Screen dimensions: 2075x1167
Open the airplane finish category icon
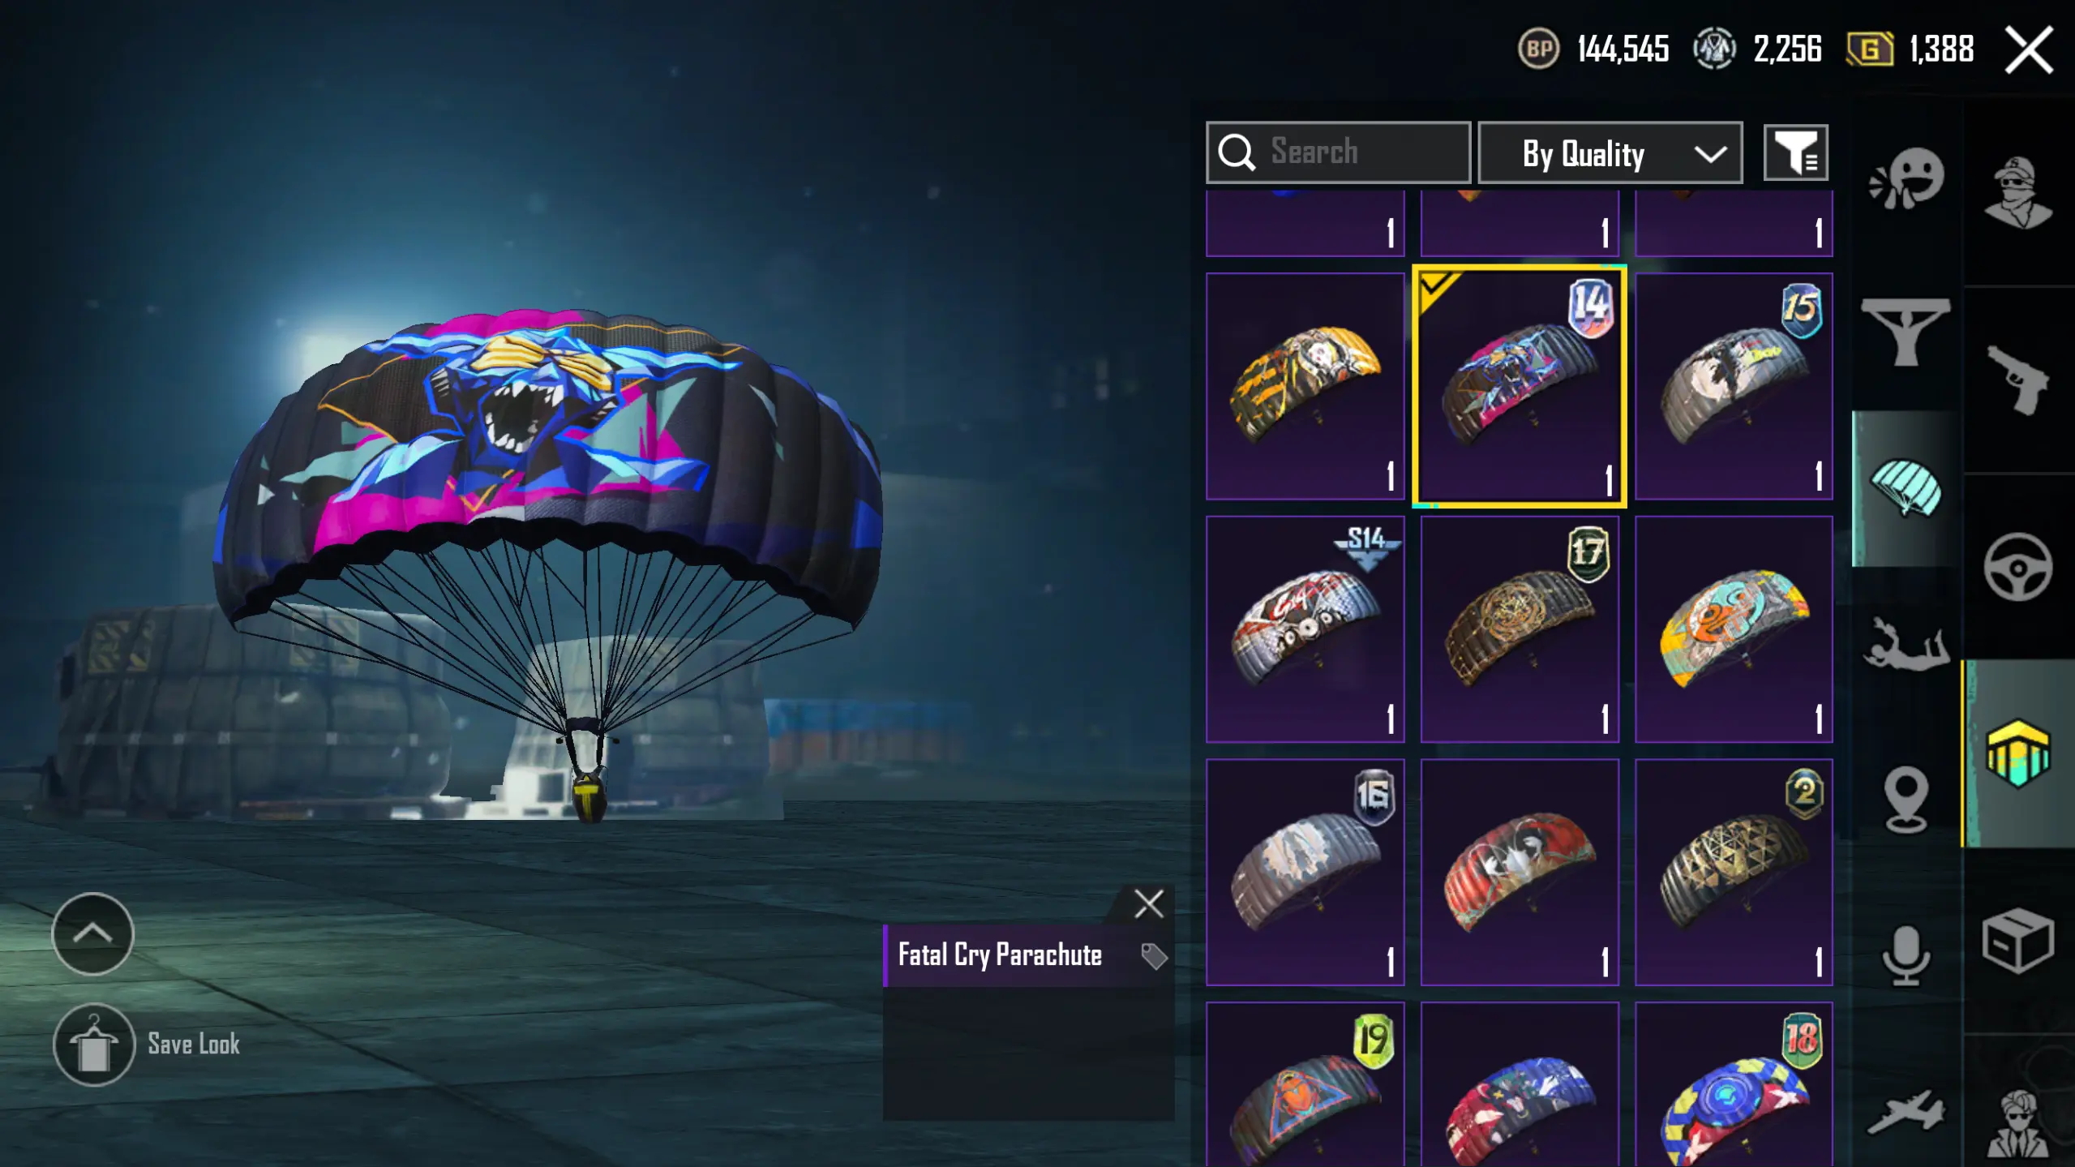[1906, 1112]
